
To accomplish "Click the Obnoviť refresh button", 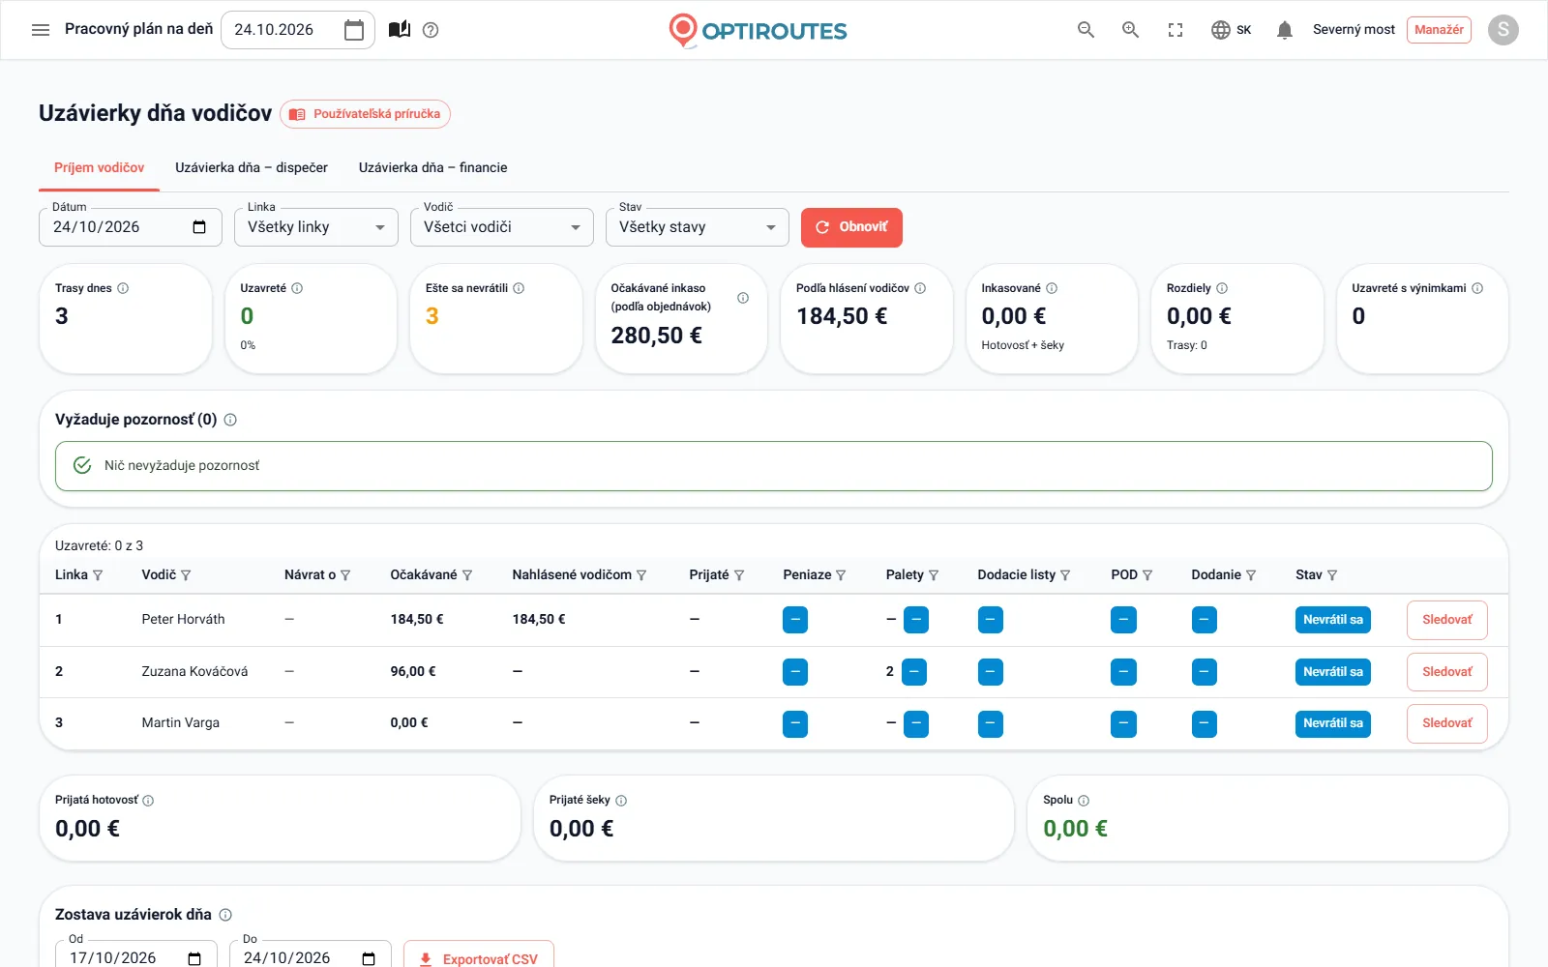I will pos(851,227).
